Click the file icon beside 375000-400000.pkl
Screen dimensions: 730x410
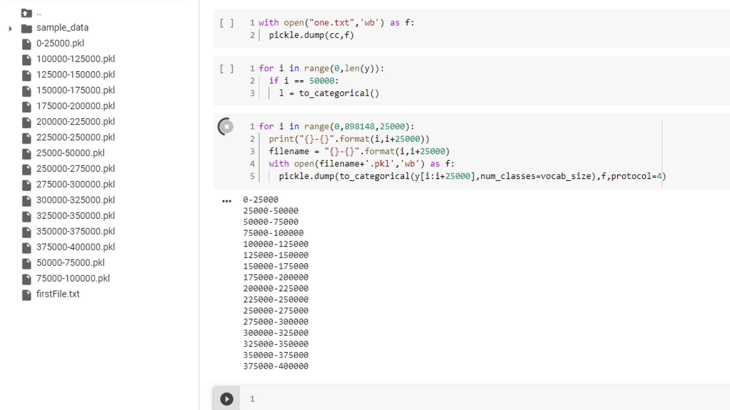[26, 247]
